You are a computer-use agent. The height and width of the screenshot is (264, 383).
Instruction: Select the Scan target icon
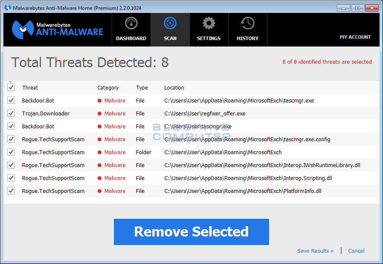tap(170, 23)
